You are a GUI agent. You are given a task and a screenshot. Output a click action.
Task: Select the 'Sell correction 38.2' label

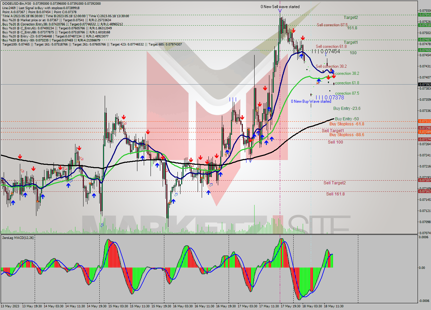click(331, 66)
